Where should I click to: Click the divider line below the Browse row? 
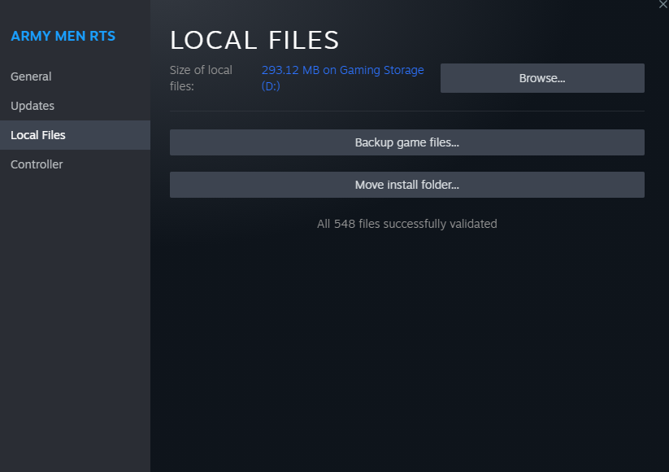[406, 111]
